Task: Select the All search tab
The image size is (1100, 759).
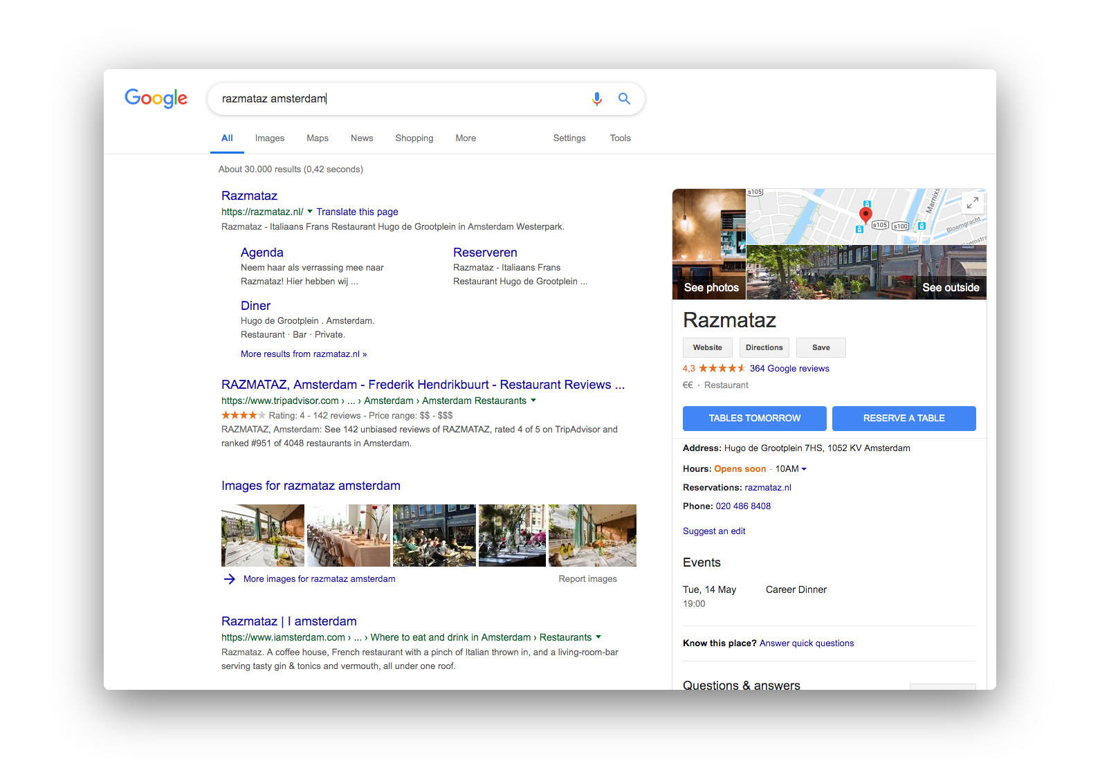Action: [227, 138]
